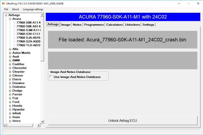The height and width of the screenshot is (135, 203).
Task: Click the tree scroll up arrow
Action: 42,15
